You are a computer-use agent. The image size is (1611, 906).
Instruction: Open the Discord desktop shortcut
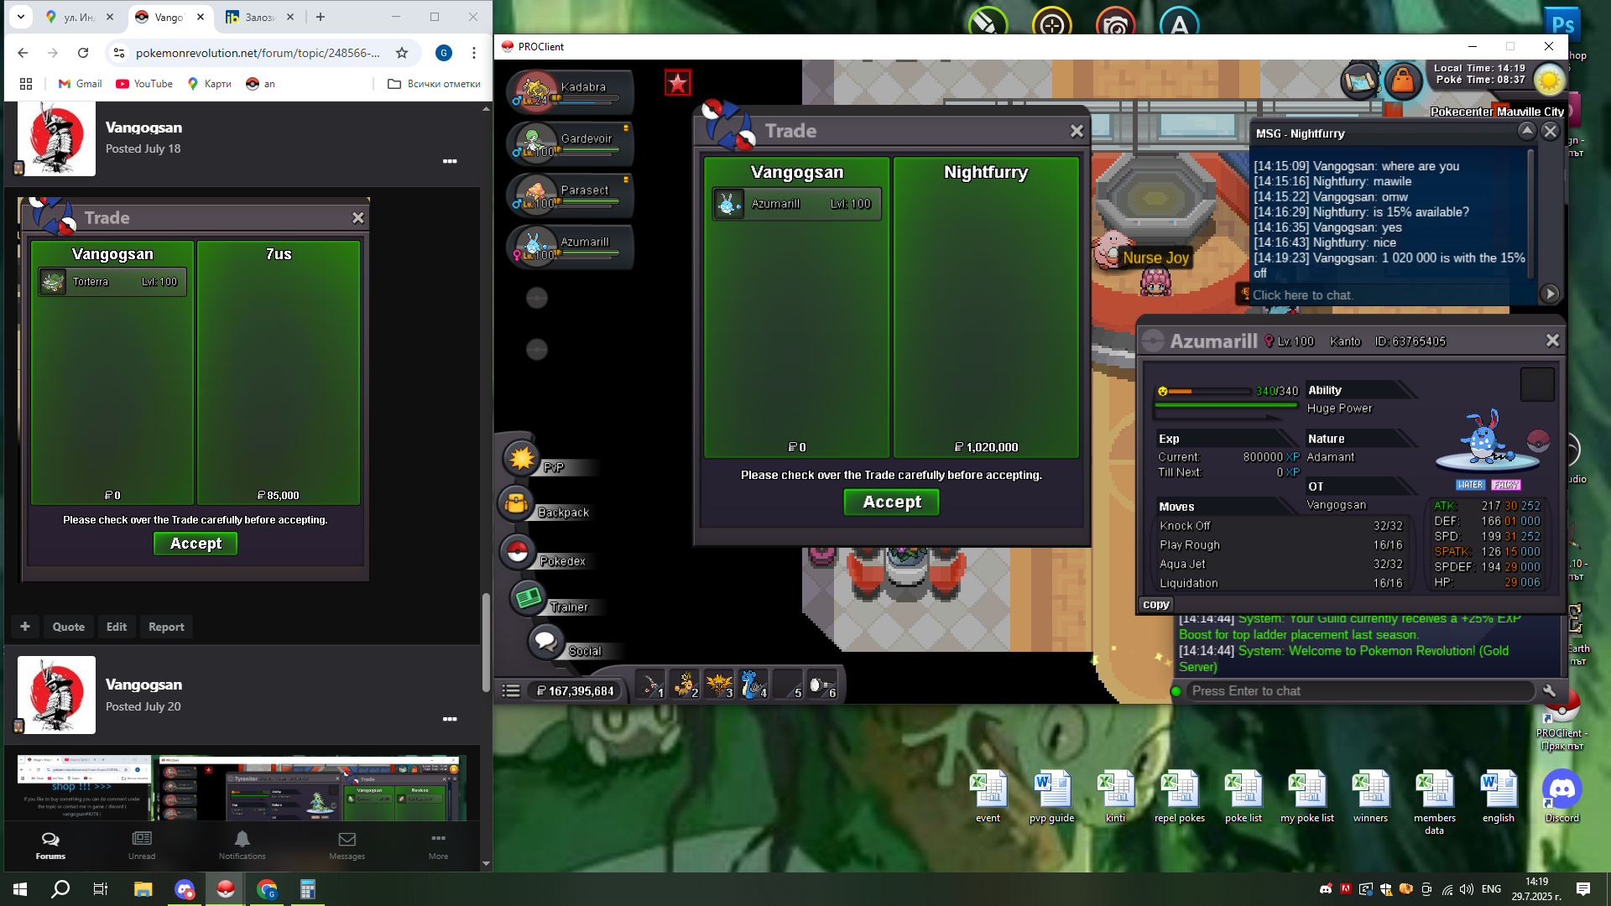[1561, 797]
